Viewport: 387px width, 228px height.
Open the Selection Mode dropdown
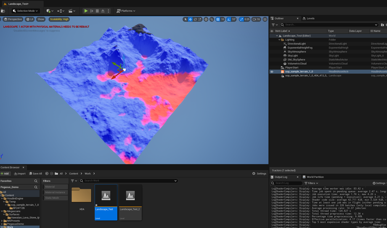(25, 11)
